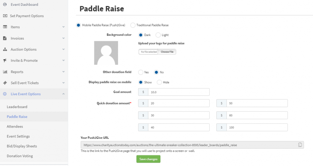313x166 pixels.
Task: Collapse the Live Event Options section
Action: (64, 94)
